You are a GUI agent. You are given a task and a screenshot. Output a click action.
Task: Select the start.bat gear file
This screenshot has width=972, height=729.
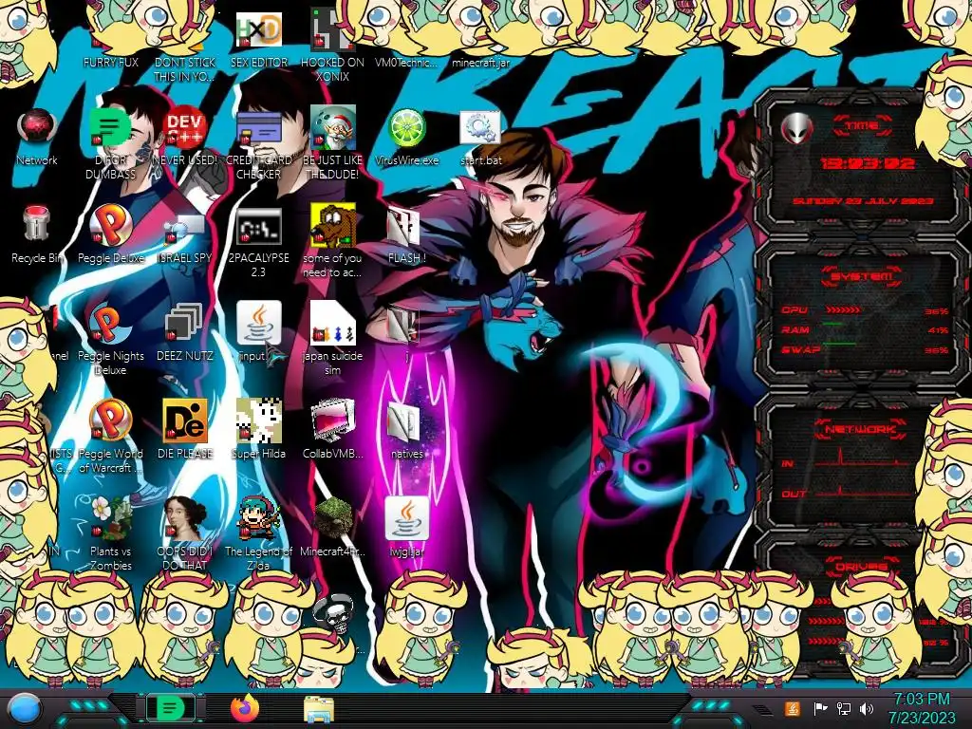pyautogui.click(x=480, y=128)
